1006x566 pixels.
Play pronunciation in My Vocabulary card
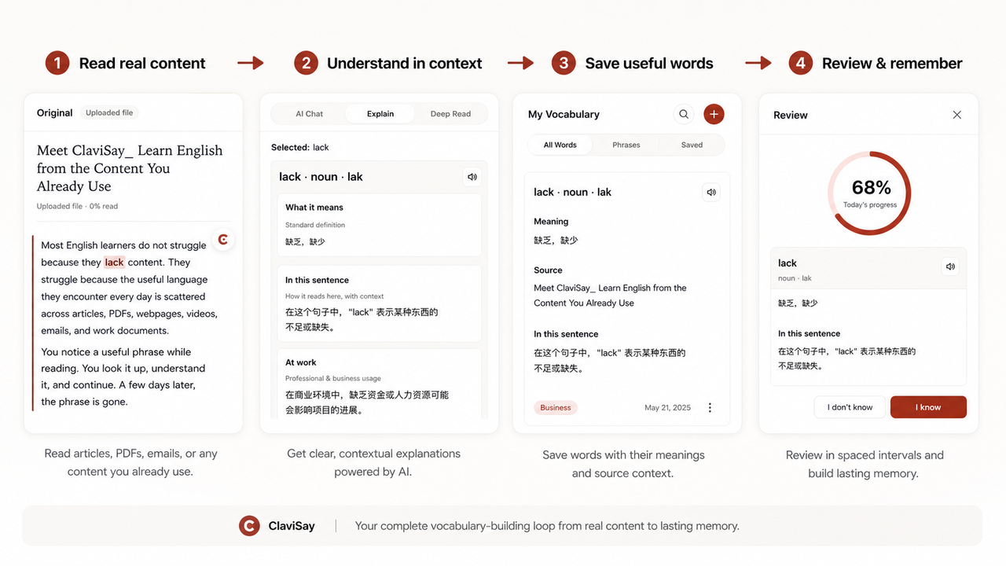[x=711, y=192]
